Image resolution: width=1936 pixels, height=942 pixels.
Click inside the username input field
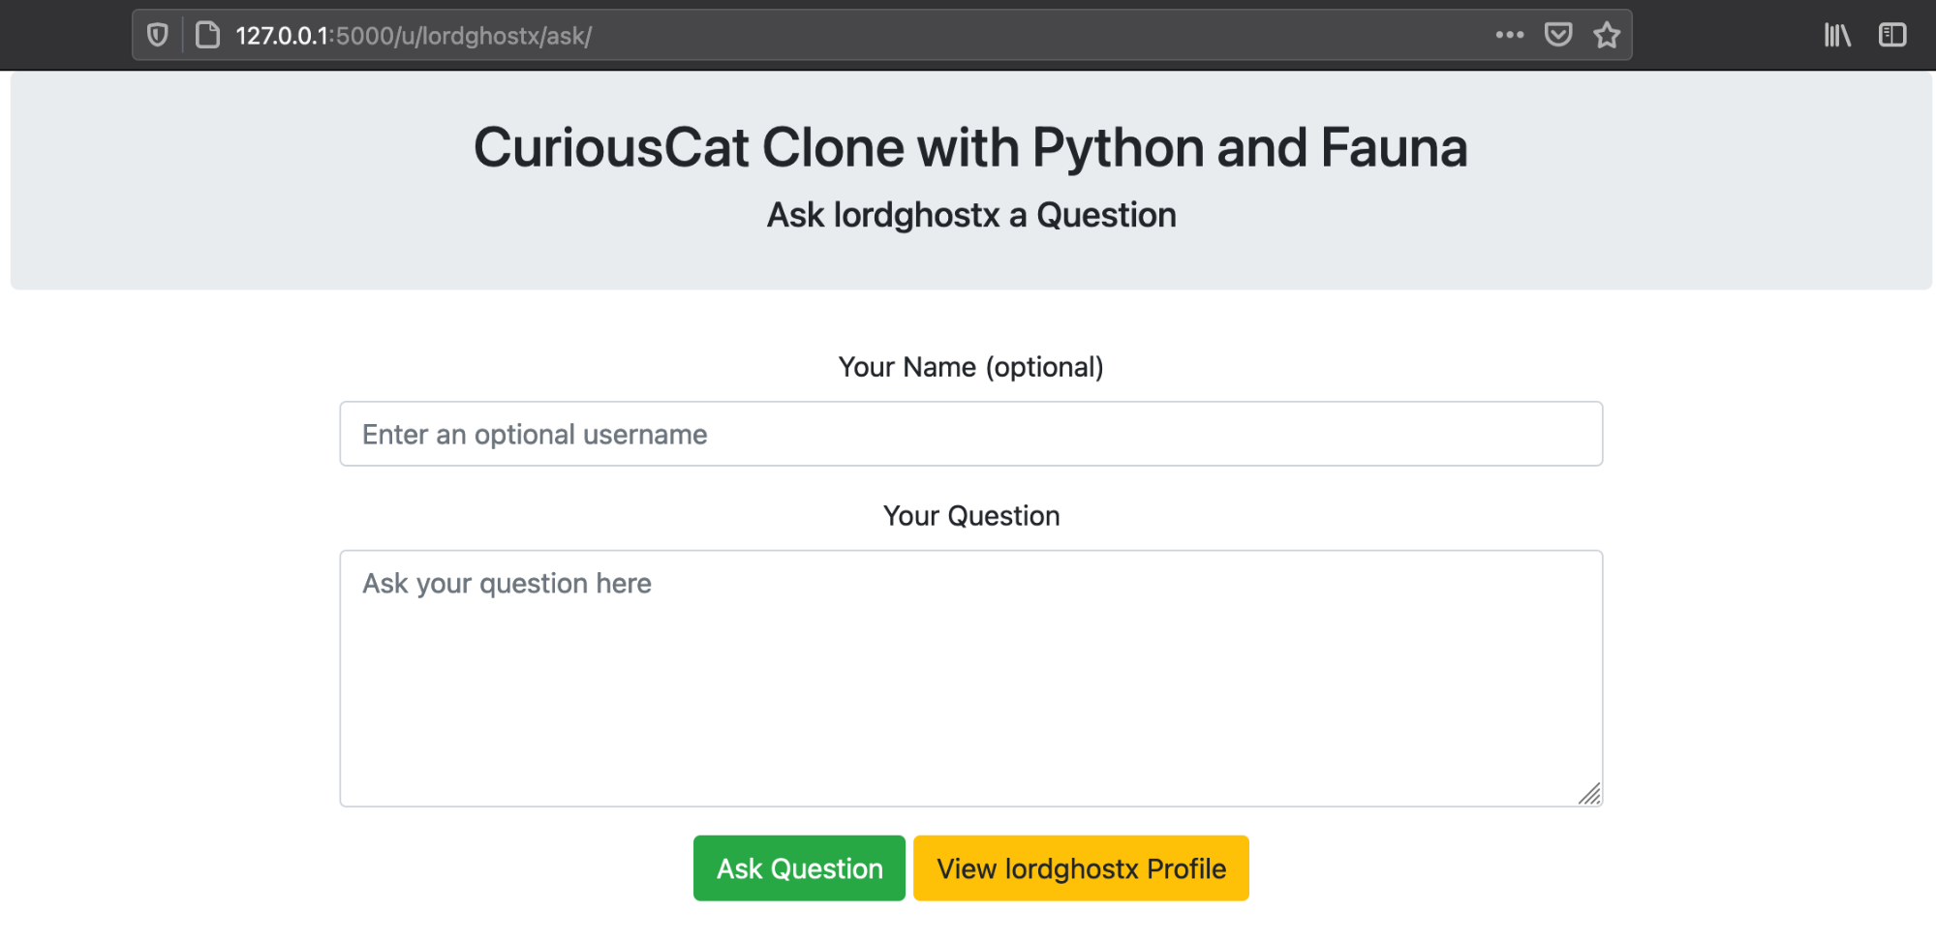point(970,434)
